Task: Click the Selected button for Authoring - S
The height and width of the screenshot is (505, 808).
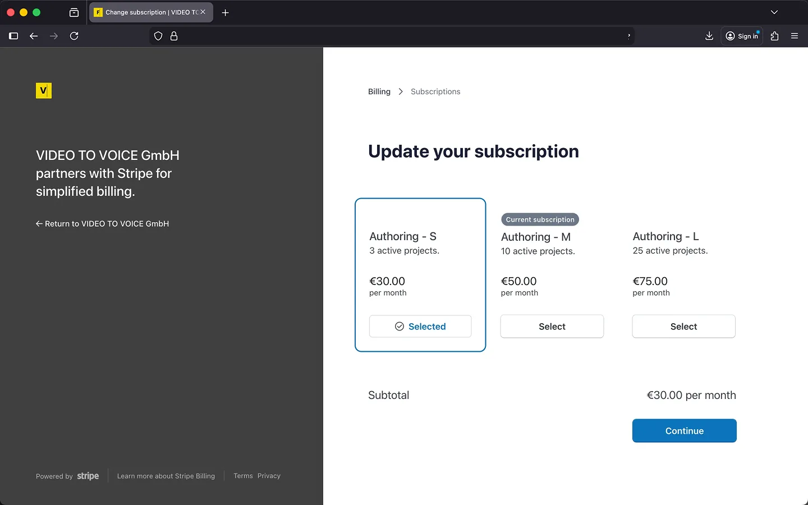Action: (x=420, y=327)
